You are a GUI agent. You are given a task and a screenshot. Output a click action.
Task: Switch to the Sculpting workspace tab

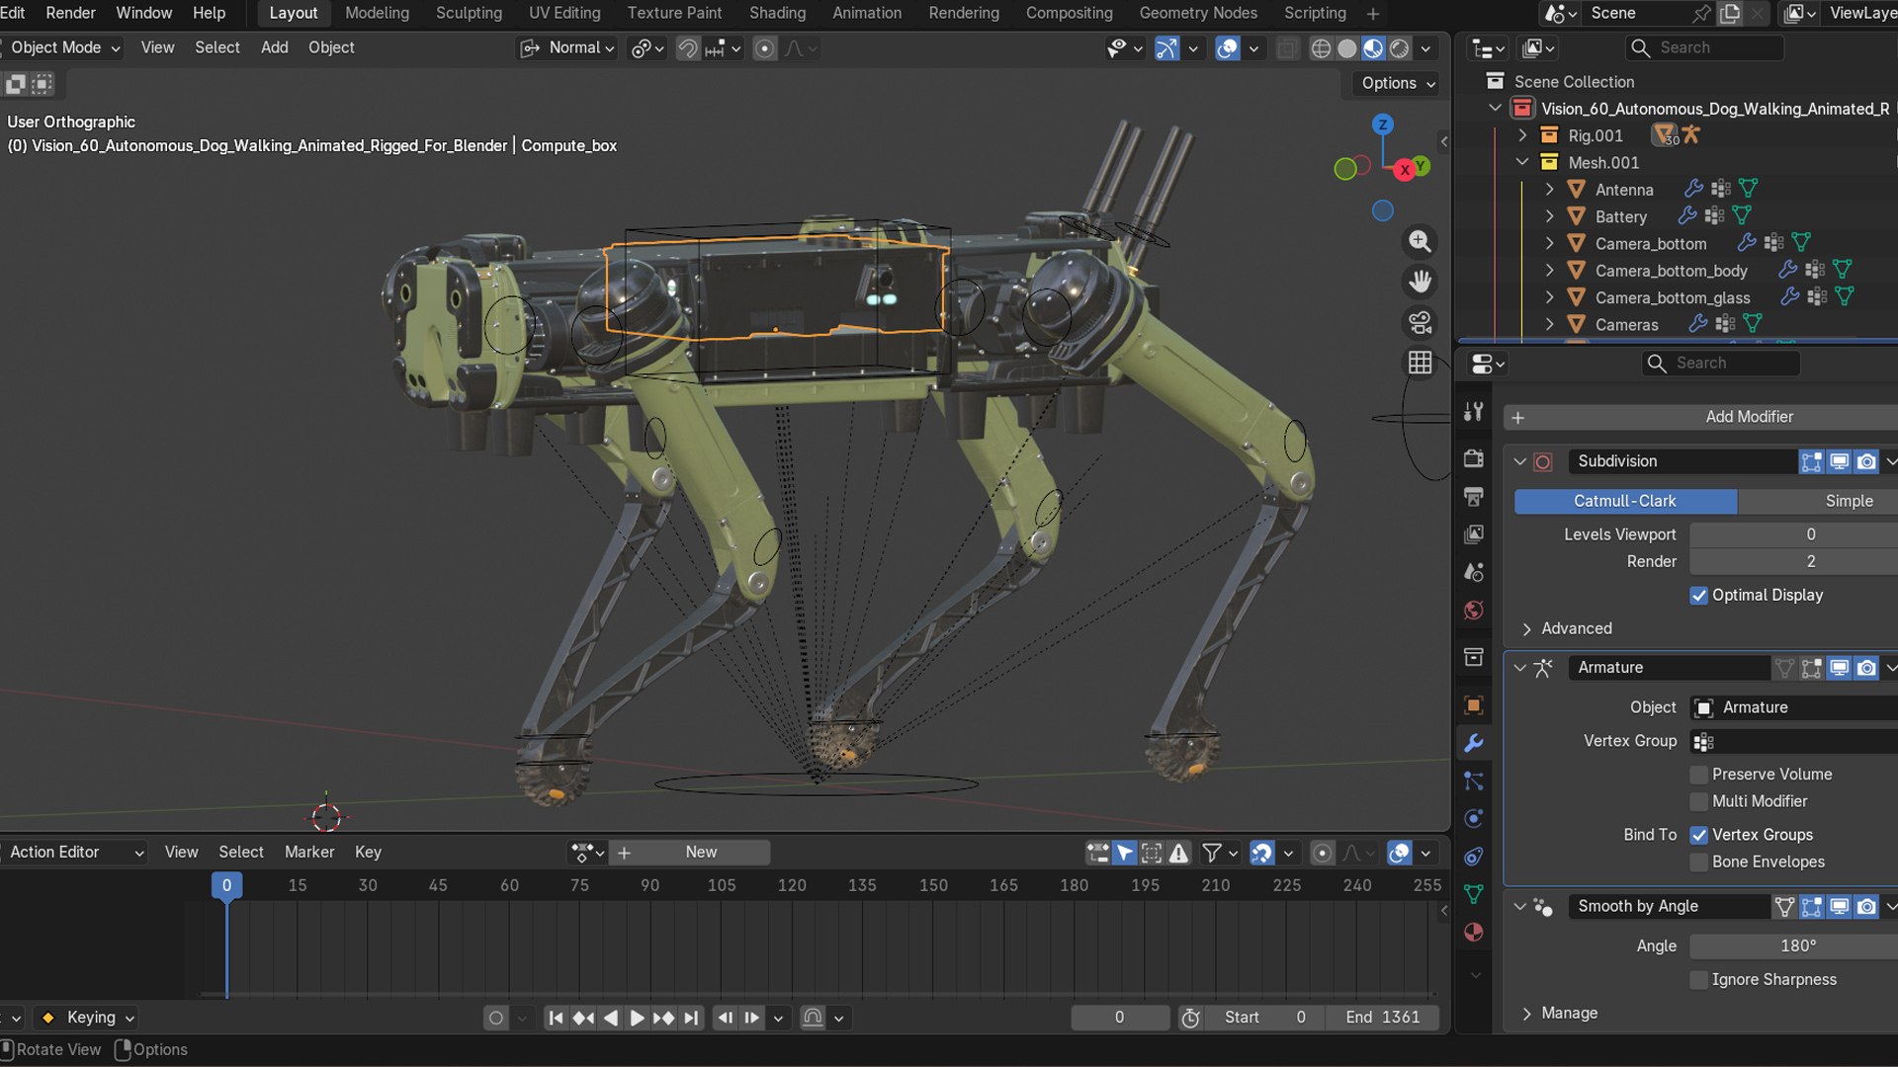click(469, 13)
